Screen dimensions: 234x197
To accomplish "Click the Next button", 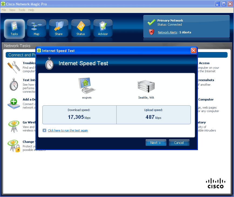I will [156, 143].
